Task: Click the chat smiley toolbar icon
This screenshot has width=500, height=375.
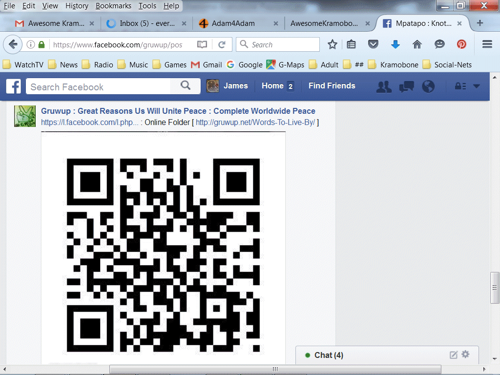Action: pos(439,44)
